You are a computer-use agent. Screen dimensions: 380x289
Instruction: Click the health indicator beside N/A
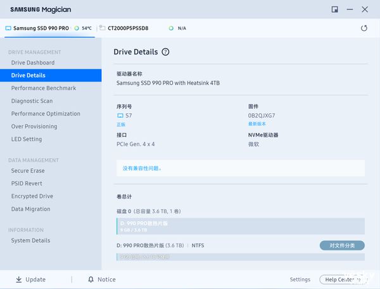click(171, 28)
